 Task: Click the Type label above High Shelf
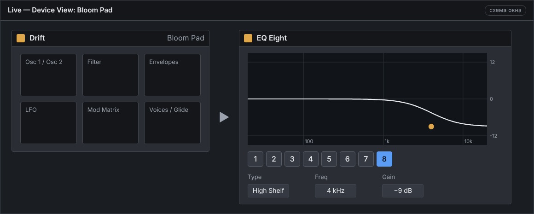click(x=255, y=177)
